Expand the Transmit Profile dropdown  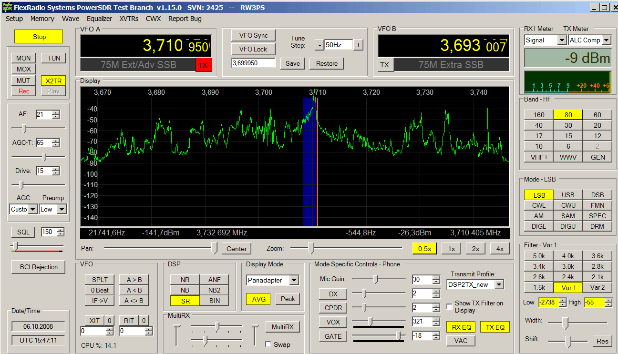(x=499, y=285)
